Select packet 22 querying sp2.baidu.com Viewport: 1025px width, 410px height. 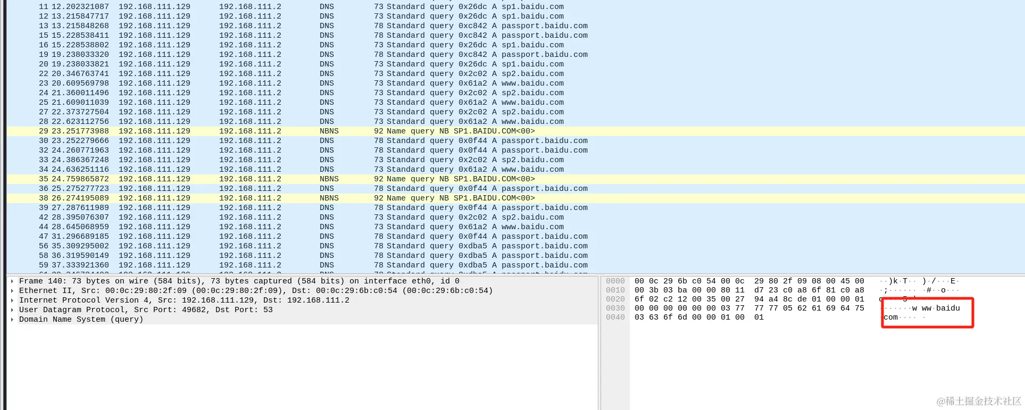[x=516, y=74]
